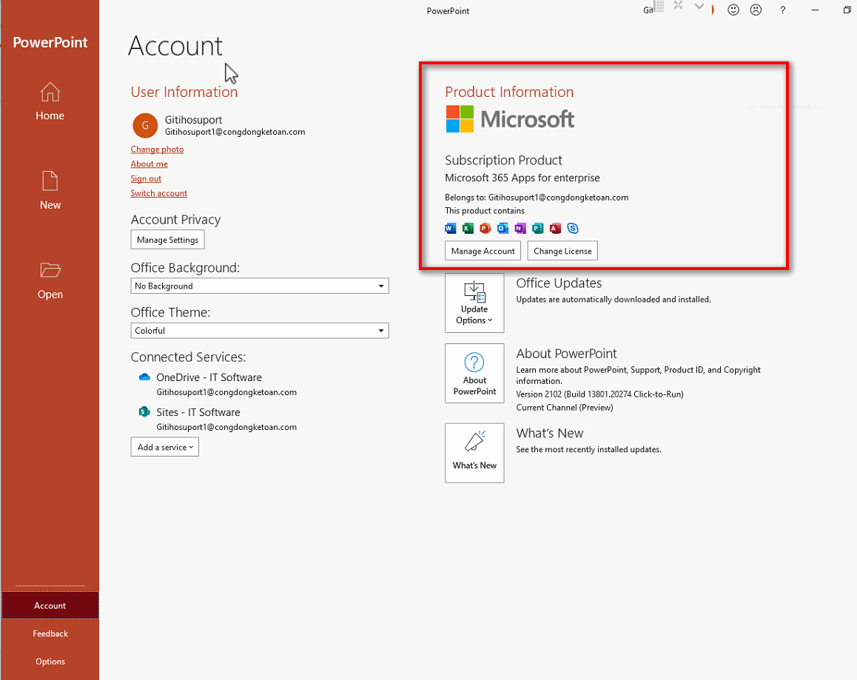Click the SharePoint Sites icon
The image size is (857, 680).
[x=144, y=412]
